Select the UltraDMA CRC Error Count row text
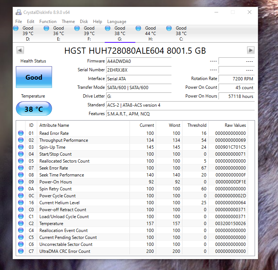The width and height of the screenshot is (278, 270). tap(65, 251)
